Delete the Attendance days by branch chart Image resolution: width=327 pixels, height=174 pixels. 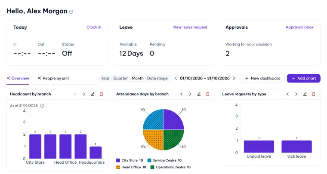click(x=207, y=94)
